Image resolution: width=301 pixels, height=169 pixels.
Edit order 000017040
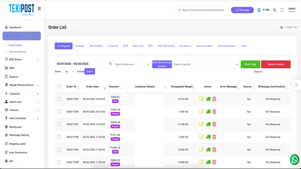tap(201, 99)
